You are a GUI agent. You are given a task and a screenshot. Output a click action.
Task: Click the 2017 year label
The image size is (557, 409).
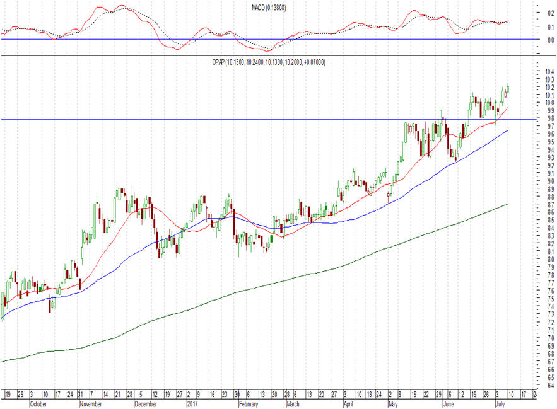click(192, 404)
